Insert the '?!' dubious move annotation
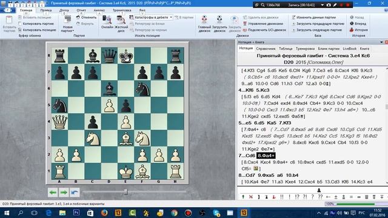The image size is (388, 218). [x=305, y=197]
